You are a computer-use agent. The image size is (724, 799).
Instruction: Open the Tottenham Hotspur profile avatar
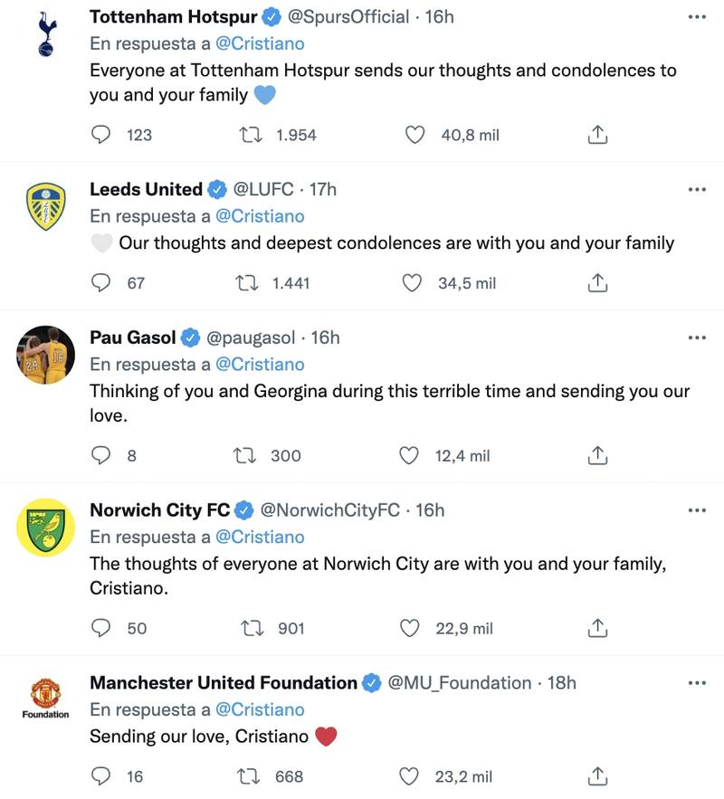(x=45, y=34)
